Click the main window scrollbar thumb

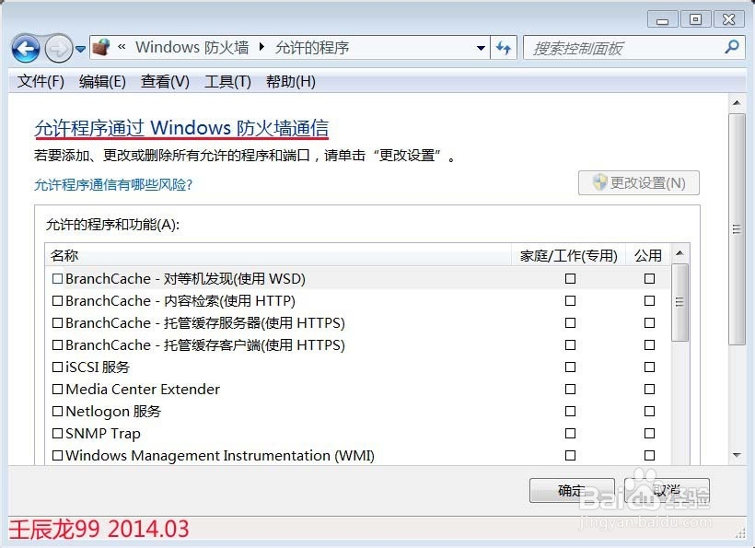point(737,229)
